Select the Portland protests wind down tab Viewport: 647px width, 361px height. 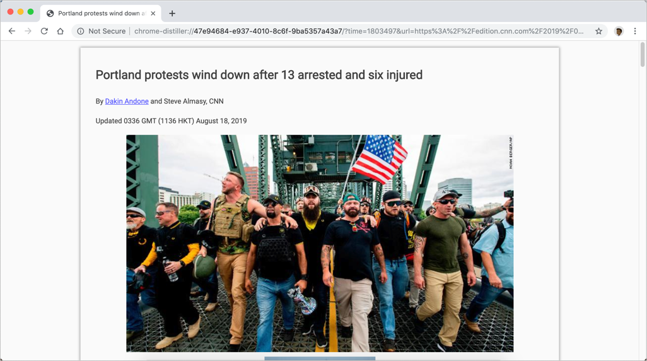101,13
